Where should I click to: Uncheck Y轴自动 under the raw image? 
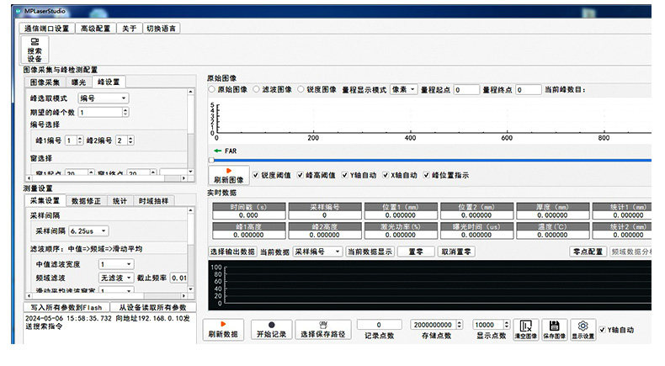345,175
